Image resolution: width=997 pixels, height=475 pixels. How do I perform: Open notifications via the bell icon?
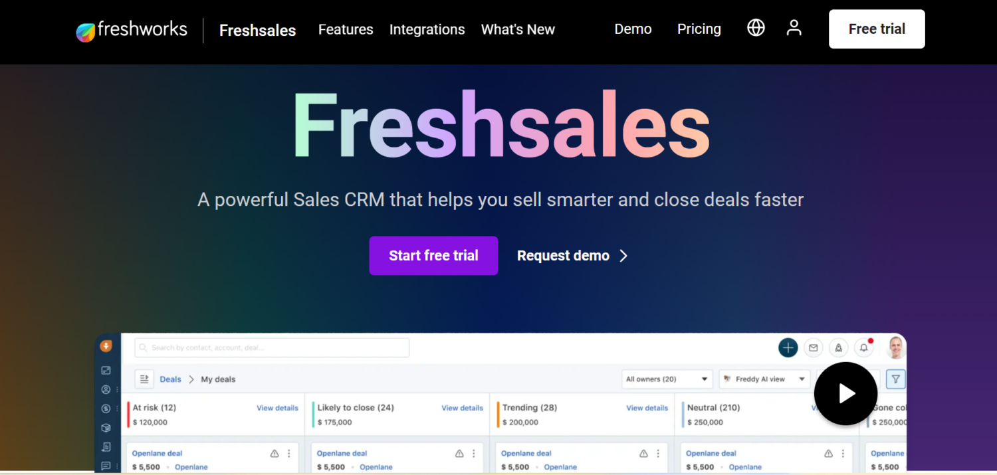click(863, 347)
